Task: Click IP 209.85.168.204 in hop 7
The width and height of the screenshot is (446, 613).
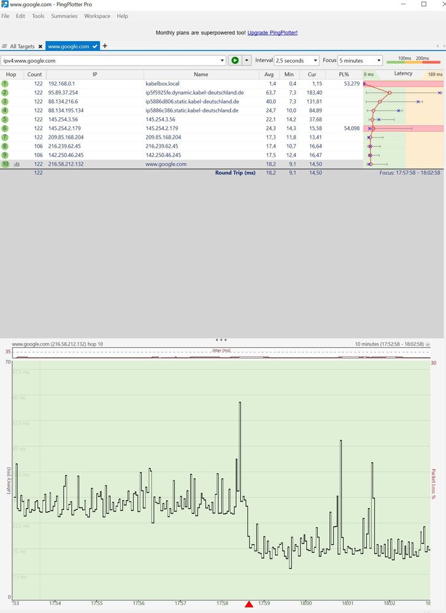Action: (x=66, y=137)
